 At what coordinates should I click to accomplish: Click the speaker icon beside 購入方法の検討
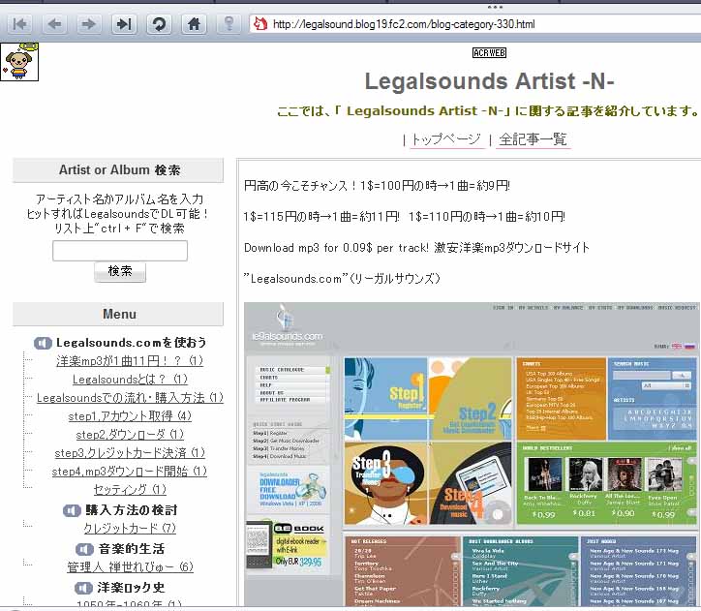(x=72, y=510)
